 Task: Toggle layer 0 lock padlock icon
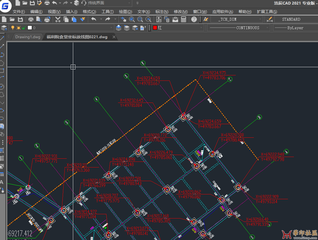(x=24, y=28)
